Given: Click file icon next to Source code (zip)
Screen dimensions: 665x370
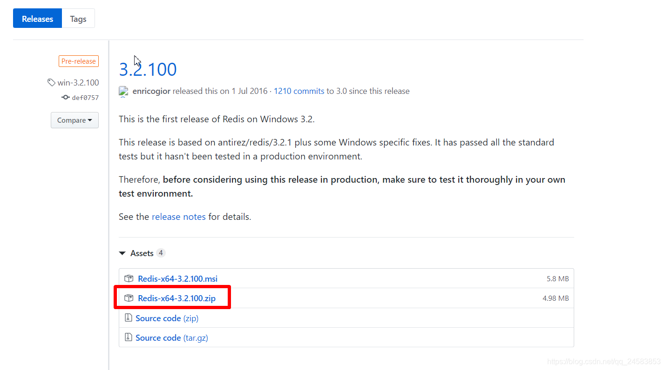Looking at the screenshot, I should coord(129,318).
